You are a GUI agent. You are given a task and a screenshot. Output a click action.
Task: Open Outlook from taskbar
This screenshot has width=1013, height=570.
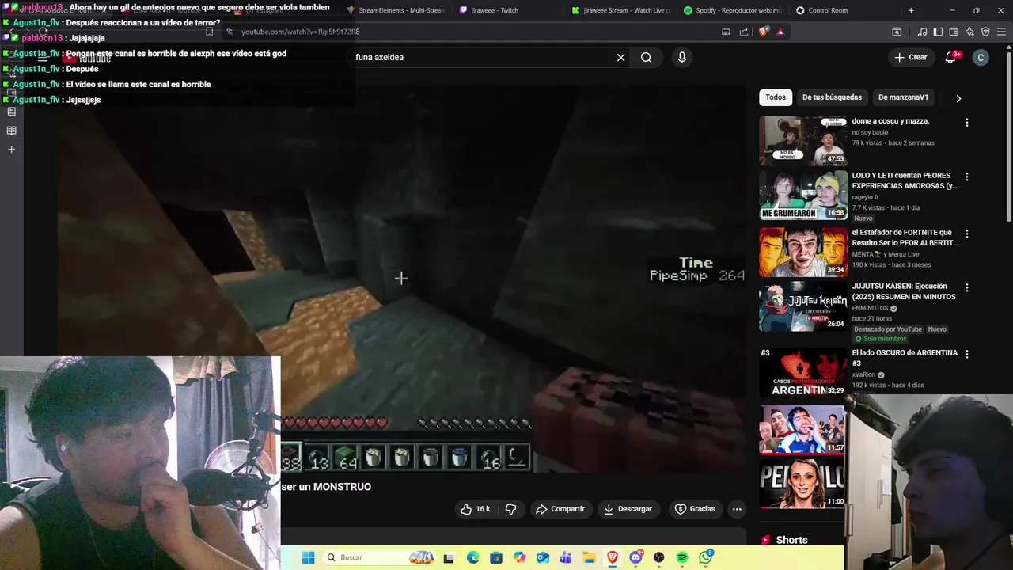pos(542,557)
